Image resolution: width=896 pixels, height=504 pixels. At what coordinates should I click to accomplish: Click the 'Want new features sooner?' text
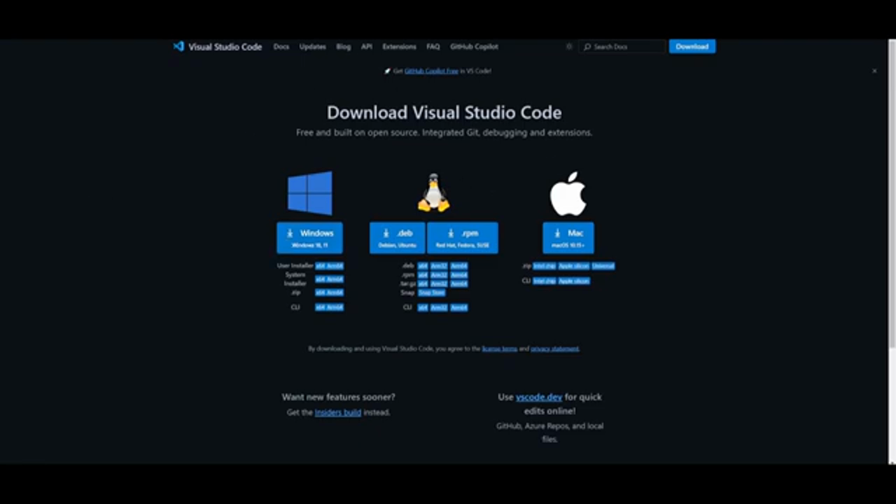coord(338,397)
